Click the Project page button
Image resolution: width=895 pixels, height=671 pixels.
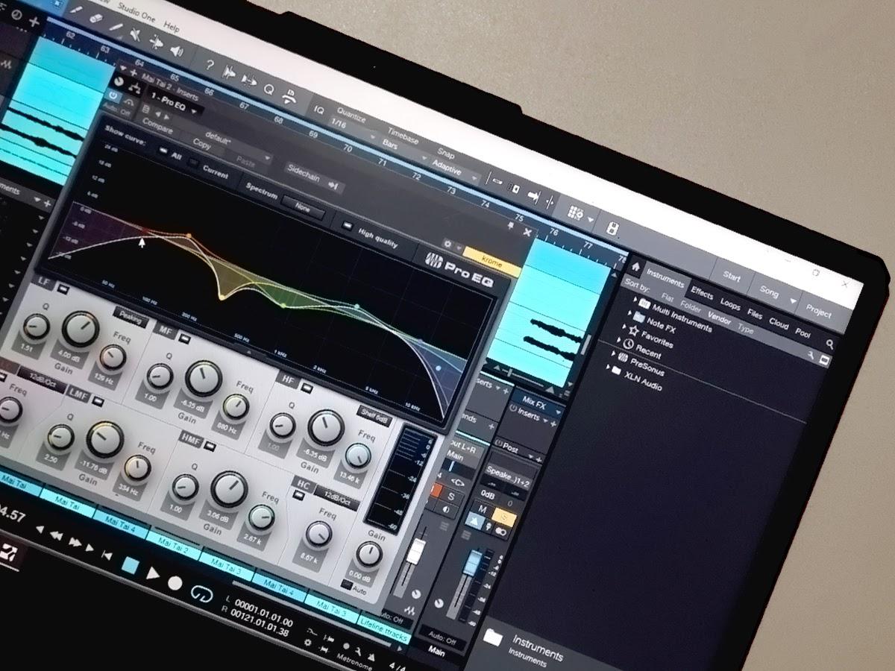tap(818, 313)
